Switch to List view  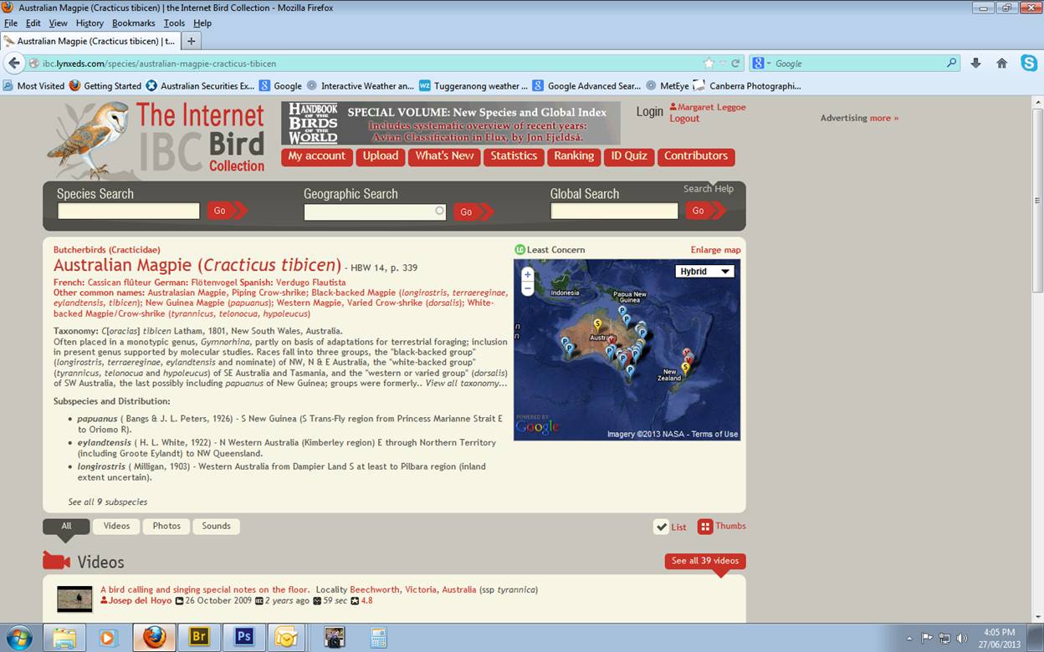[671, 527]
